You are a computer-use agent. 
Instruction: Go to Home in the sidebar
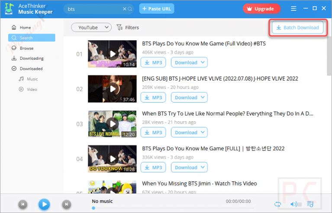(x=21, y=28)
